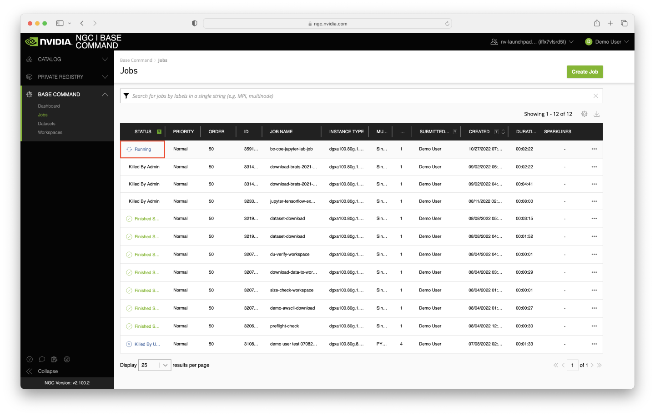655x416 pixels.
Task: Click the filter funnel icon in search bar
Action: click(126, 96)
